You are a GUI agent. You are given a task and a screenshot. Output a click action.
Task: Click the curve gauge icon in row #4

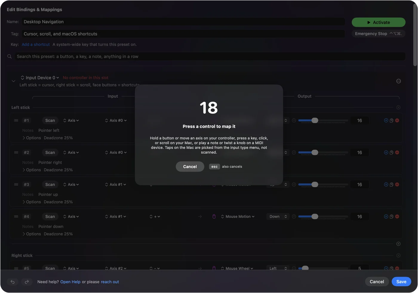[x=294, y=217]
